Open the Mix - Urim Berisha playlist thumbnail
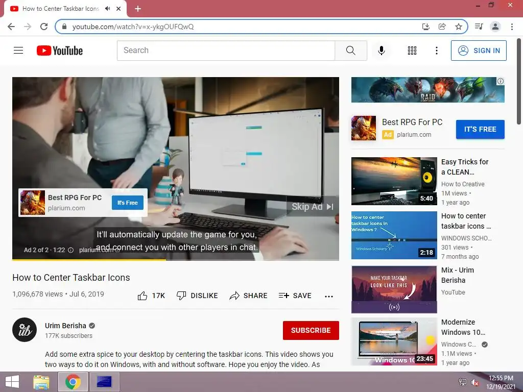This screenshot has width=523, height=392. coord(394,289)
